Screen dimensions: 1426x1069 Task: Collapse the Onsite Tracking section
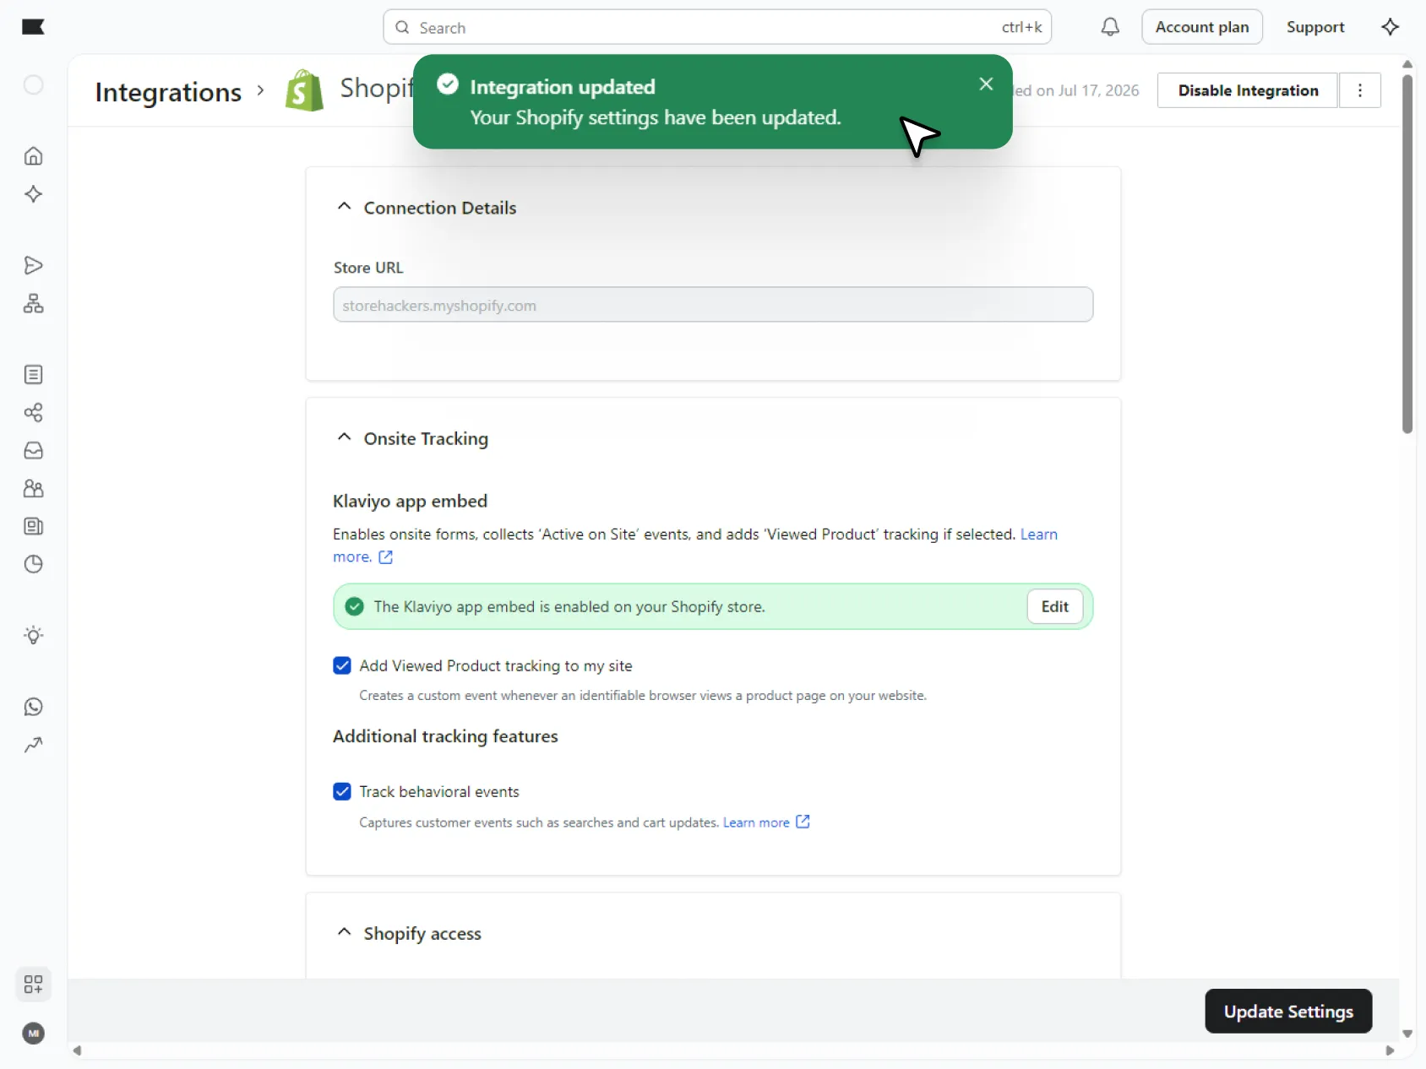point(344,437)
